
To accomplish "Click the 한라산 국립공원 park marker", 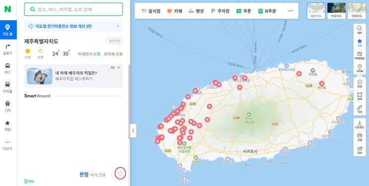I will [x=249, y=115].
